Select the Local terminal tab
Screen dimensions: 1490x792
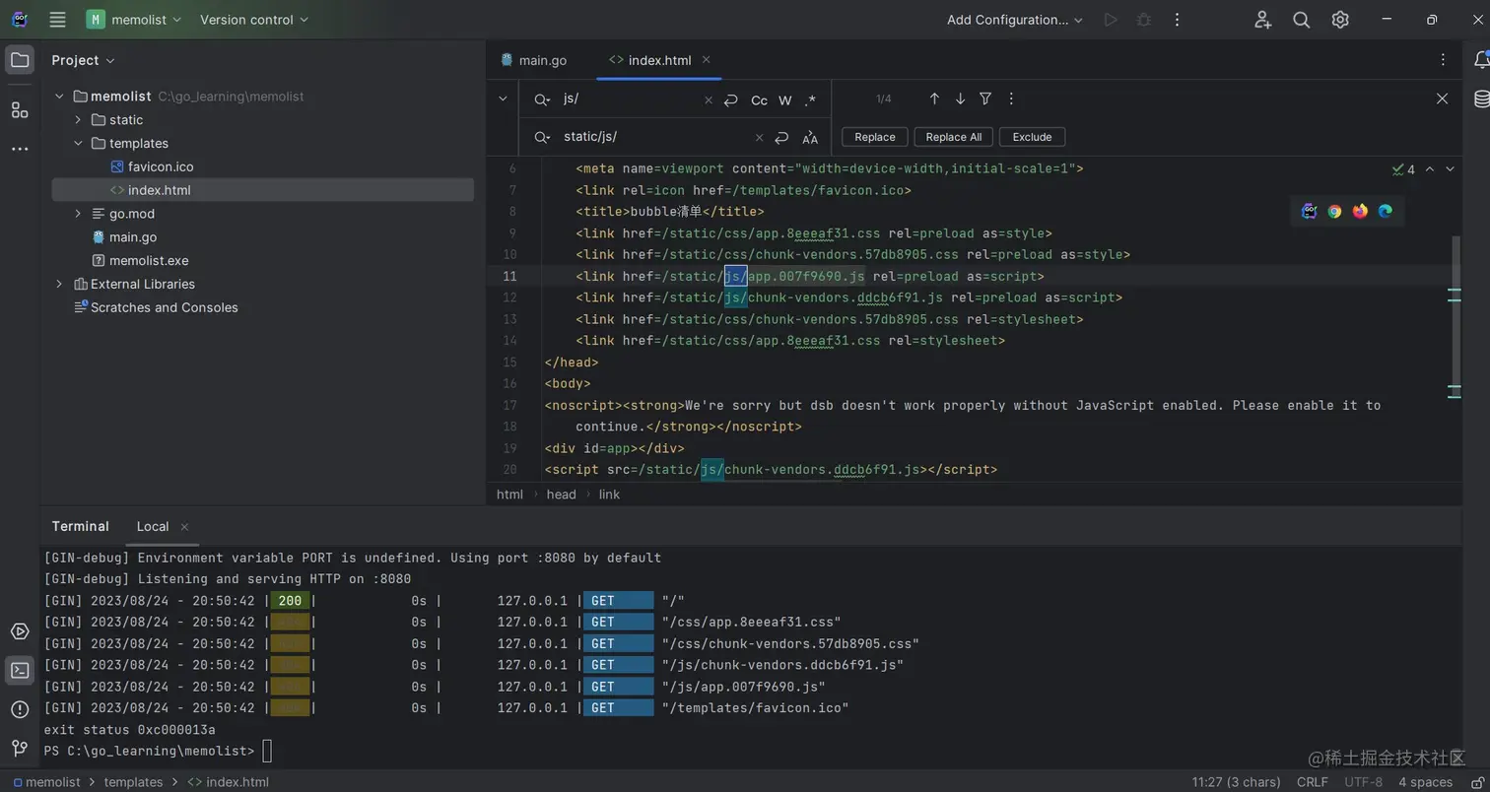coord(153,526)
